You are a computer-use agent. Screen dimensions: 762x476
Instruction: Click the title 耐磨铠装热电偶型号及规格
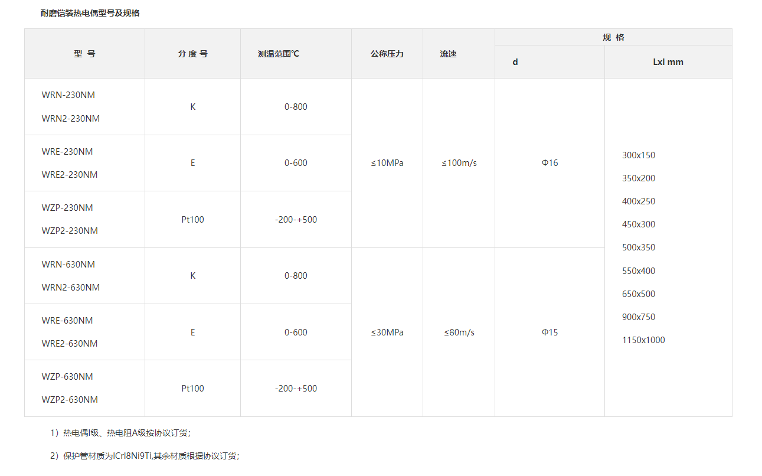(90, 13)
